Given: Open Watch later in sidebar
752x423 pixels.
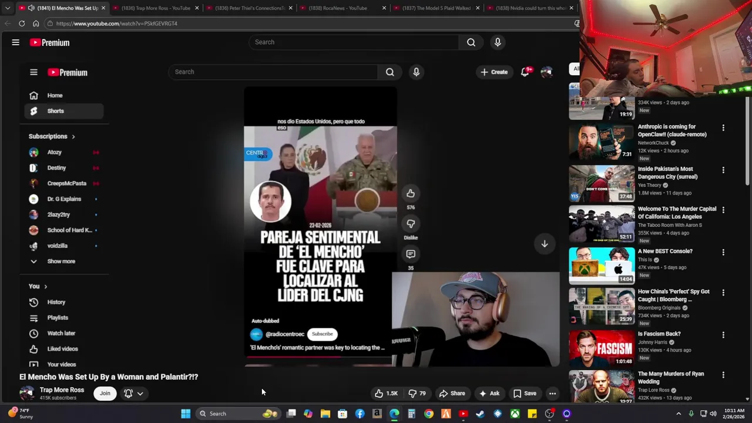Looking at the screenshot, I should pos(61,333).
